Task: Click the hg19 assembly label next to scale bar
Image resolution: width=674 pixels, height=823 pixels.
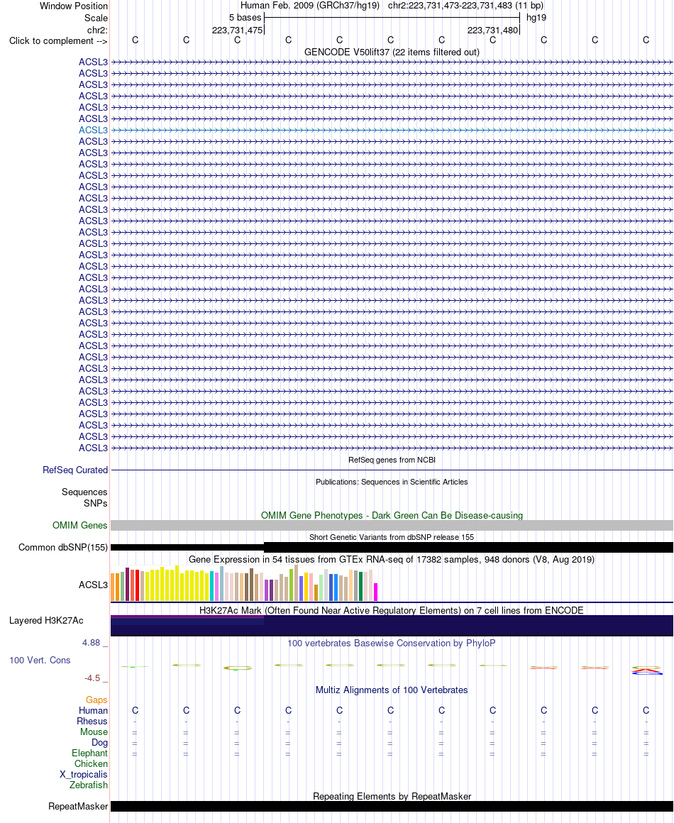Action: click(x=536, y=17)
